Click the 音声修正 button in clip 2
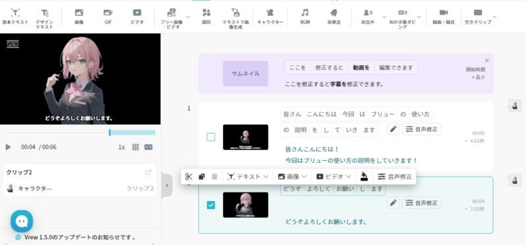 (x=421, y=203)
